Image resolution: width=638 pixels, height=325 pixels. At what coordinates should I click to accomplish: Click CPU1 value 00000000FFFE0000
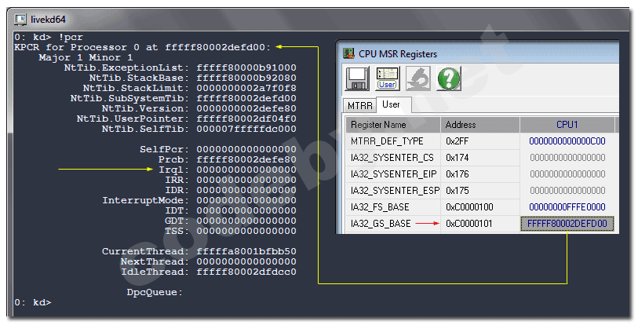click(x=567, y=207)
